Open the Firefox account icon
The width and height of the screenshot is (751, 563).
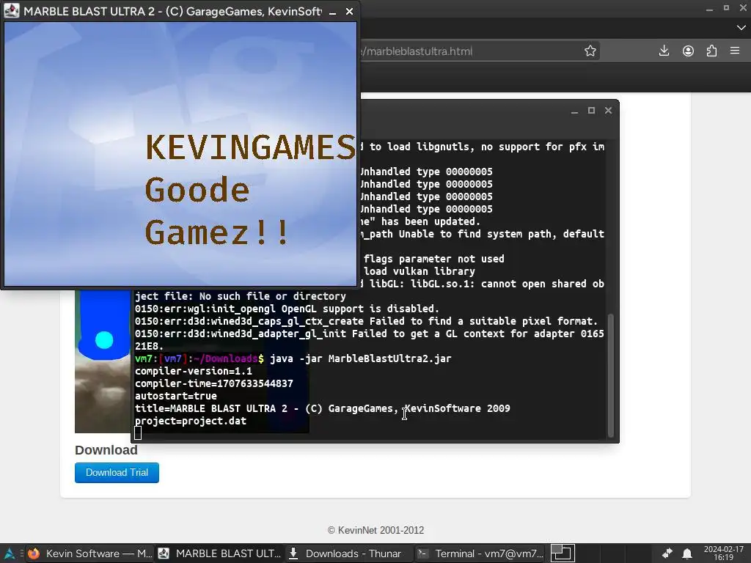coord(688,51)
